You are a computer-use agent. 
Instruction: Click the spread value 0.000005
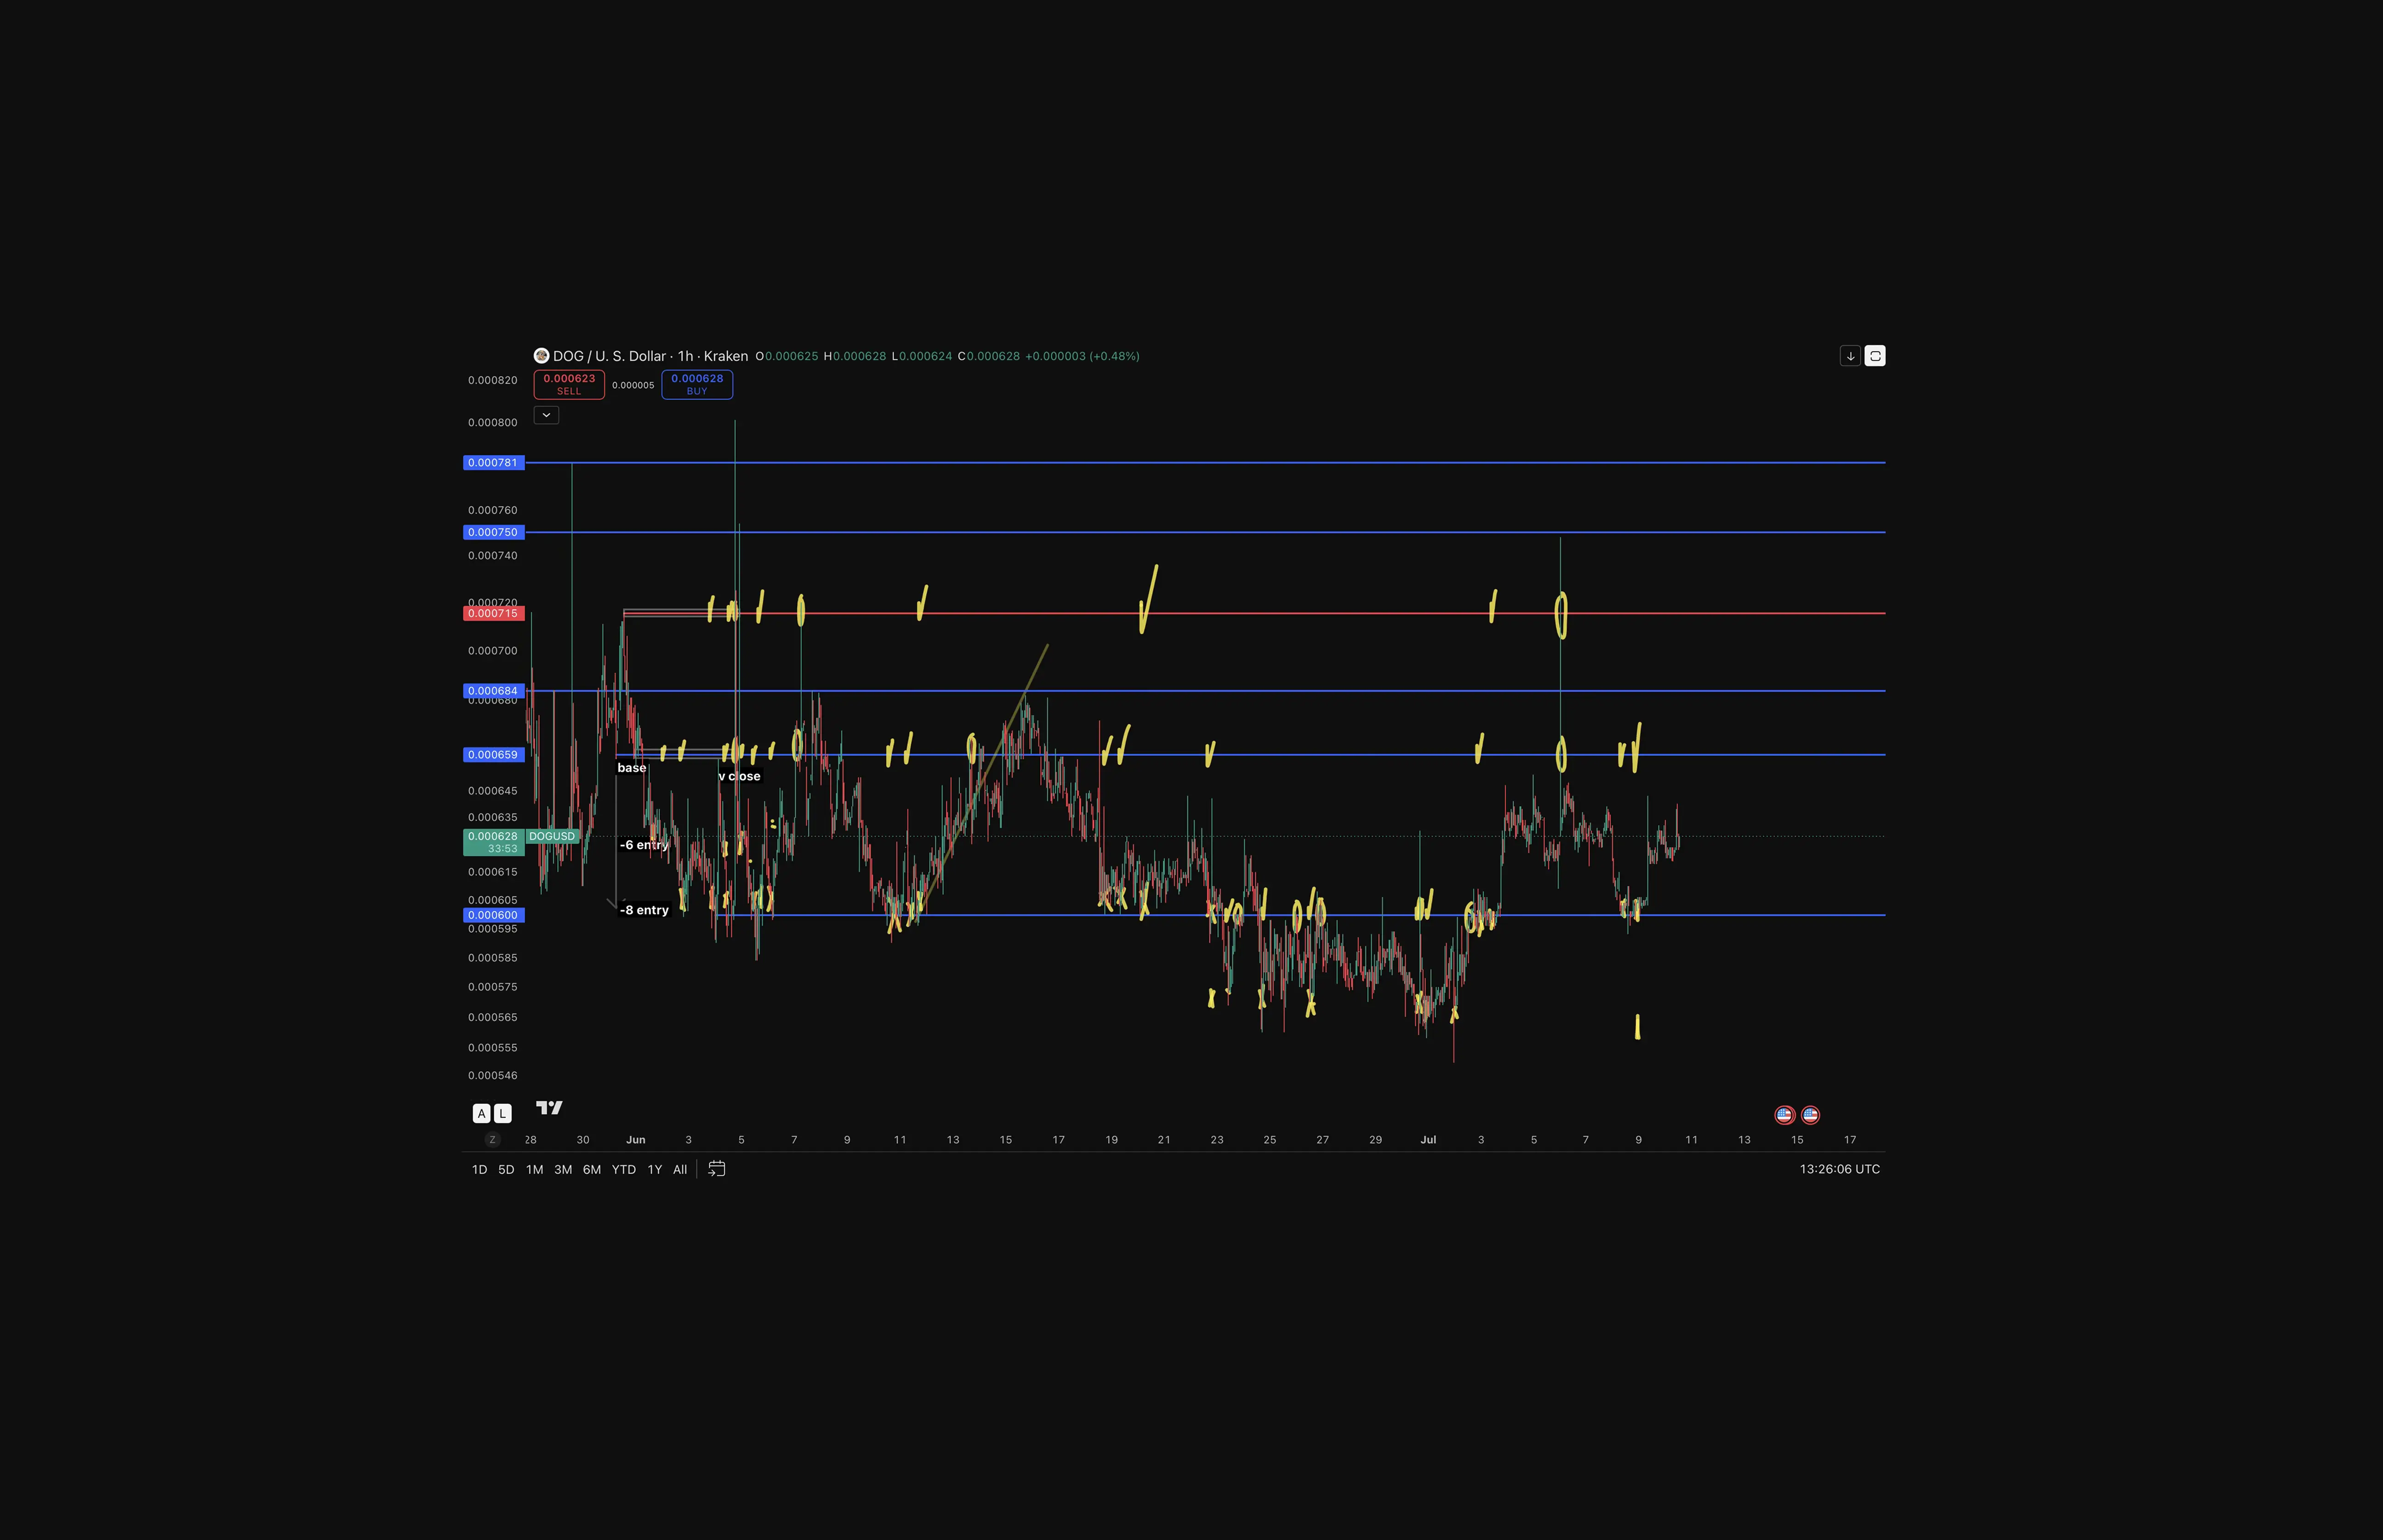point(633,385)
